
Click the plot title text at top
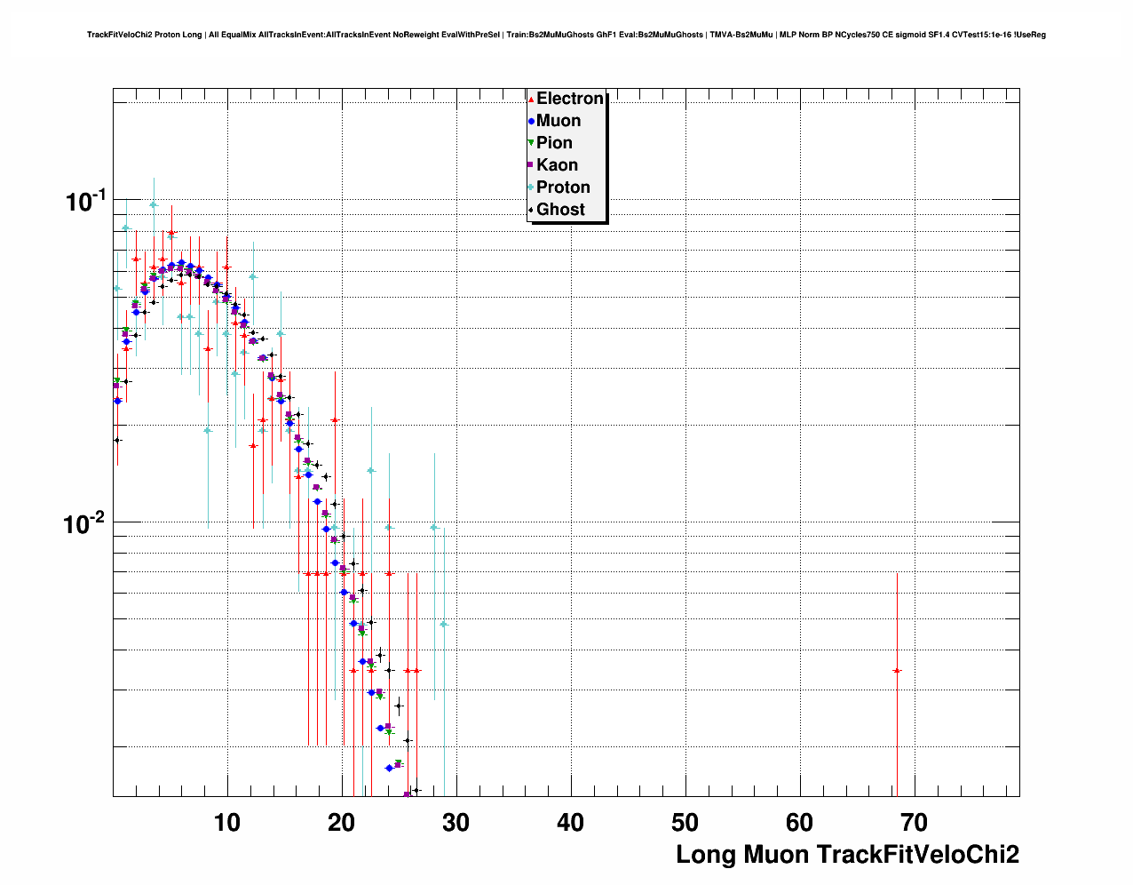click(x=566, y=35)
